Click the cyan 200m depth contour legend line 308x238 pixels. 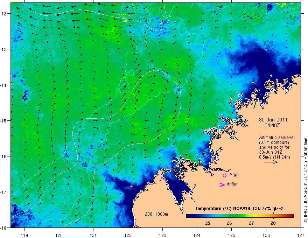[x=152, y=218]
